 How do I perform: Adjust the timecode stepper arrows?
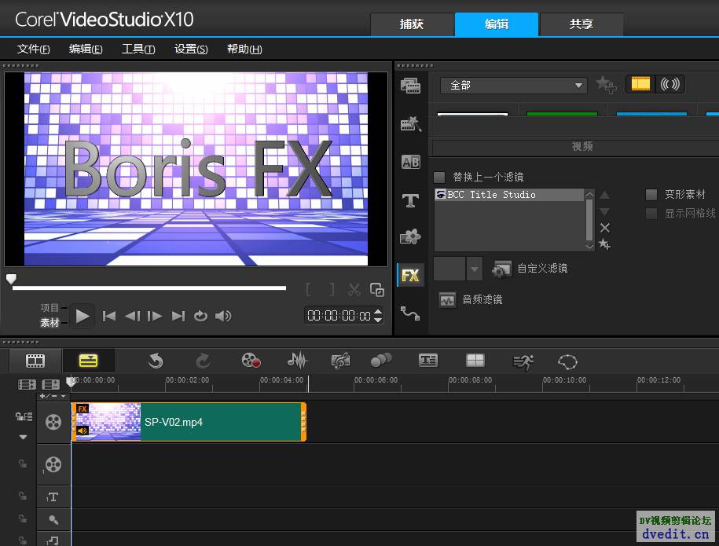click(x=378, y=315)
